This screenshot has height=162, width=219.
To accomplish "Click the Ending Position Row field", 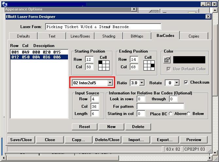I will (134, 59).
